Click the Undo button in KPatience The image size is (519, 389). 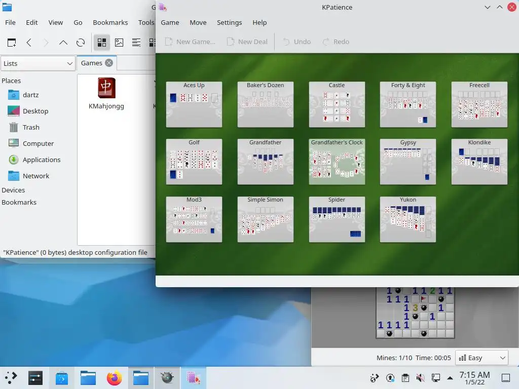(296, 42)
